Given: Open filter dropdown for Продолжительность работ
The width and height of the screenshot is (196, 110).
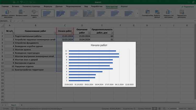Looking at the screenshot, I should coord(112,33).
